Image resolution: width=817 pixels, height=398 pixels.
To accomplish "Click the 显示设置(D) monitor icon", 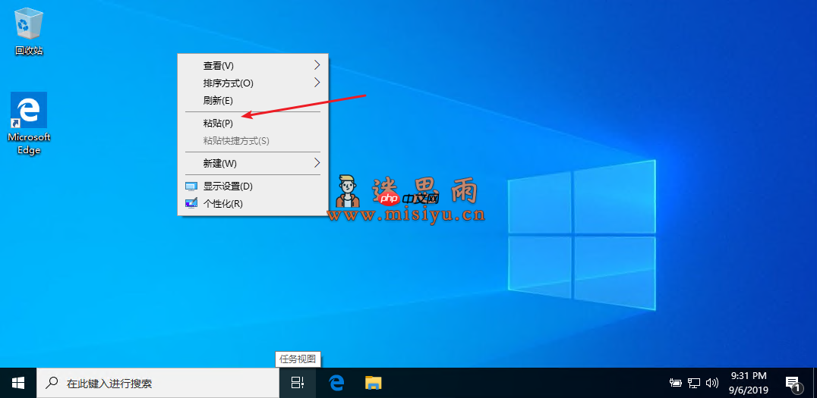I will 191,186.
